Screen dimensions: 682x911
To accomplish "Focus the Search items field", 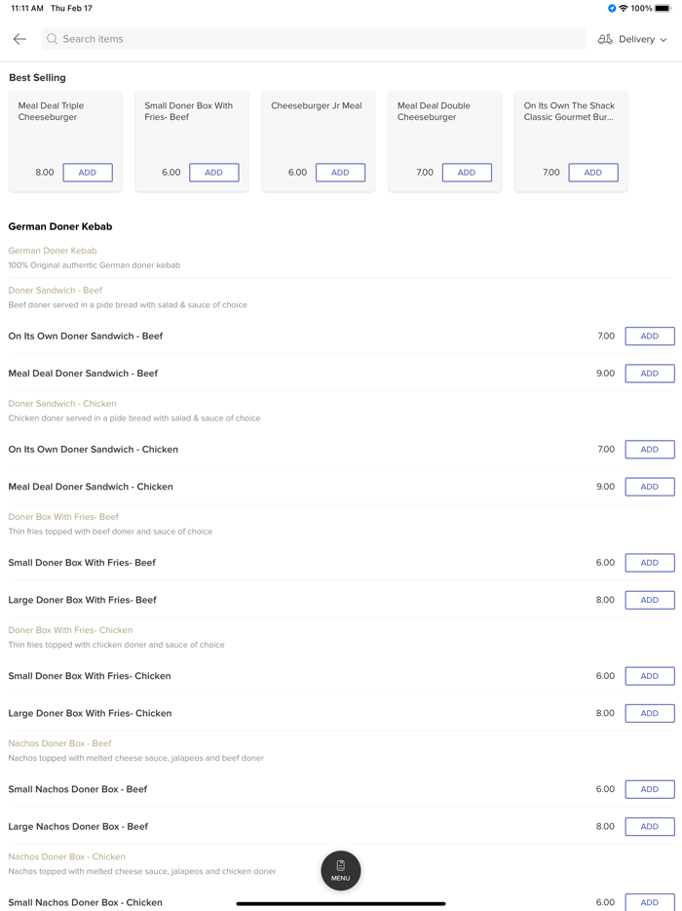I will point(314,39).
